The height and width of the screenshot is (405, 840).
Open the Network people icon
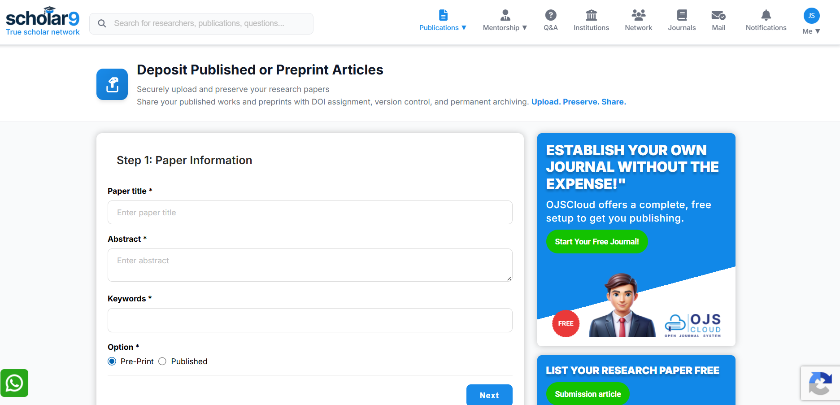click(638, 15)
